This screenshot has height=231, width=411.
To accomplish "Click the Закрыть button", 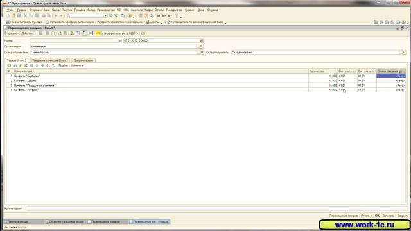I will (403, 216).
